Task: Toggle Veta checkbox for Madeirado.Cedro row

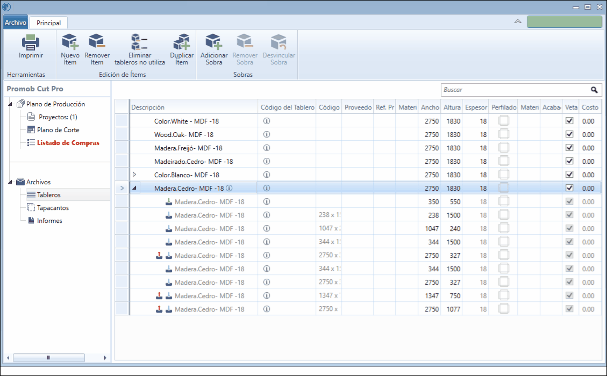Action: pyautogui.click(x=569, y=161)
